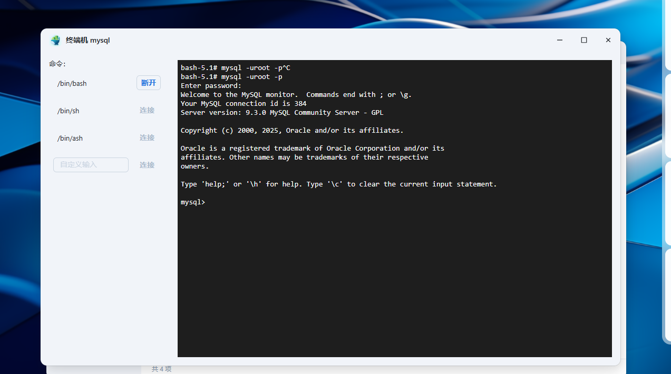Disconnect /bin/bash with the 断开 button
The width and height of the screenshot is (671, 374).
coord(149,83)
